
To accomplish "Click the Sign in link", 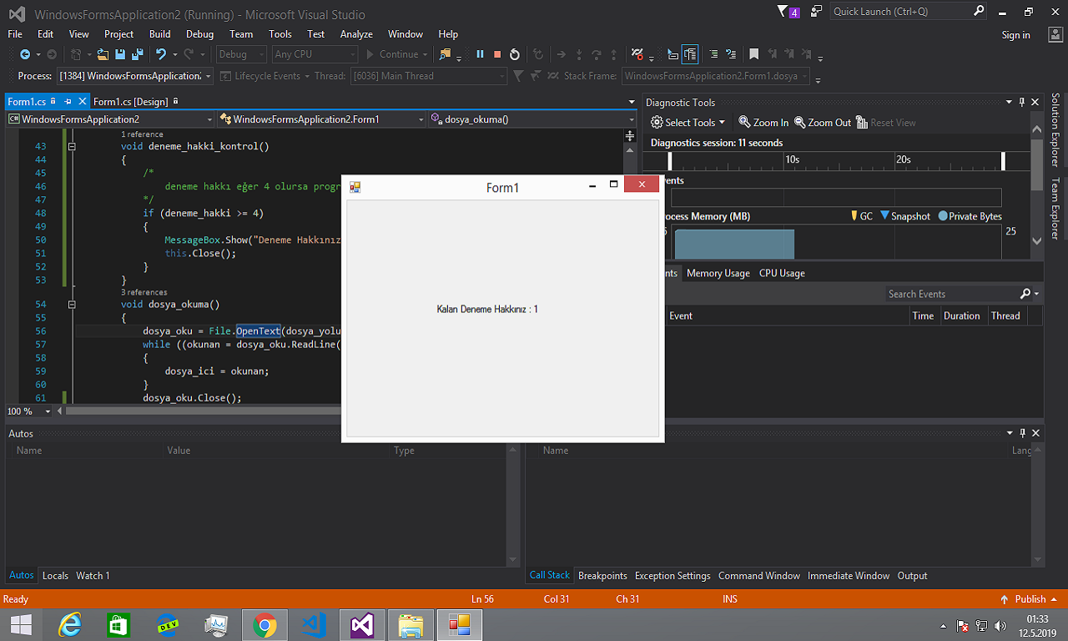I will (1015, 35).
